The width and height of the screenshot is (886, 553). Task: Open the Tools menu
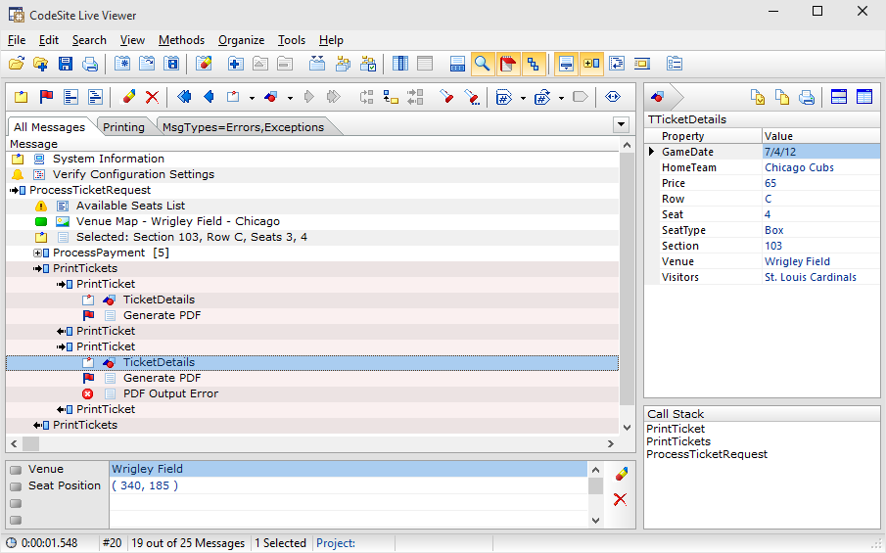[x=292, y=40]
